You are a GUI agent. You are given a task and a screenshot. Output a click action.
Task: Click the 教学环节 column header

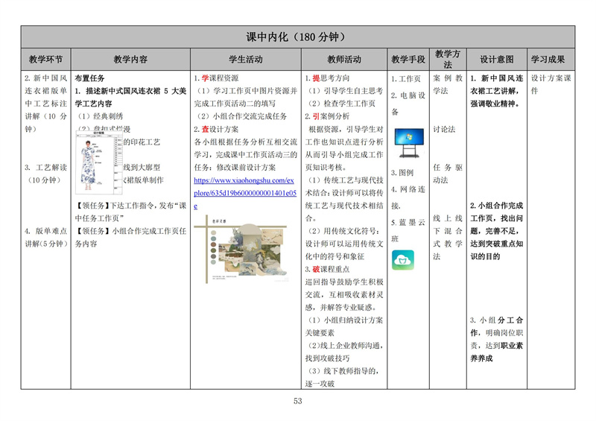(x=45, y=60)
